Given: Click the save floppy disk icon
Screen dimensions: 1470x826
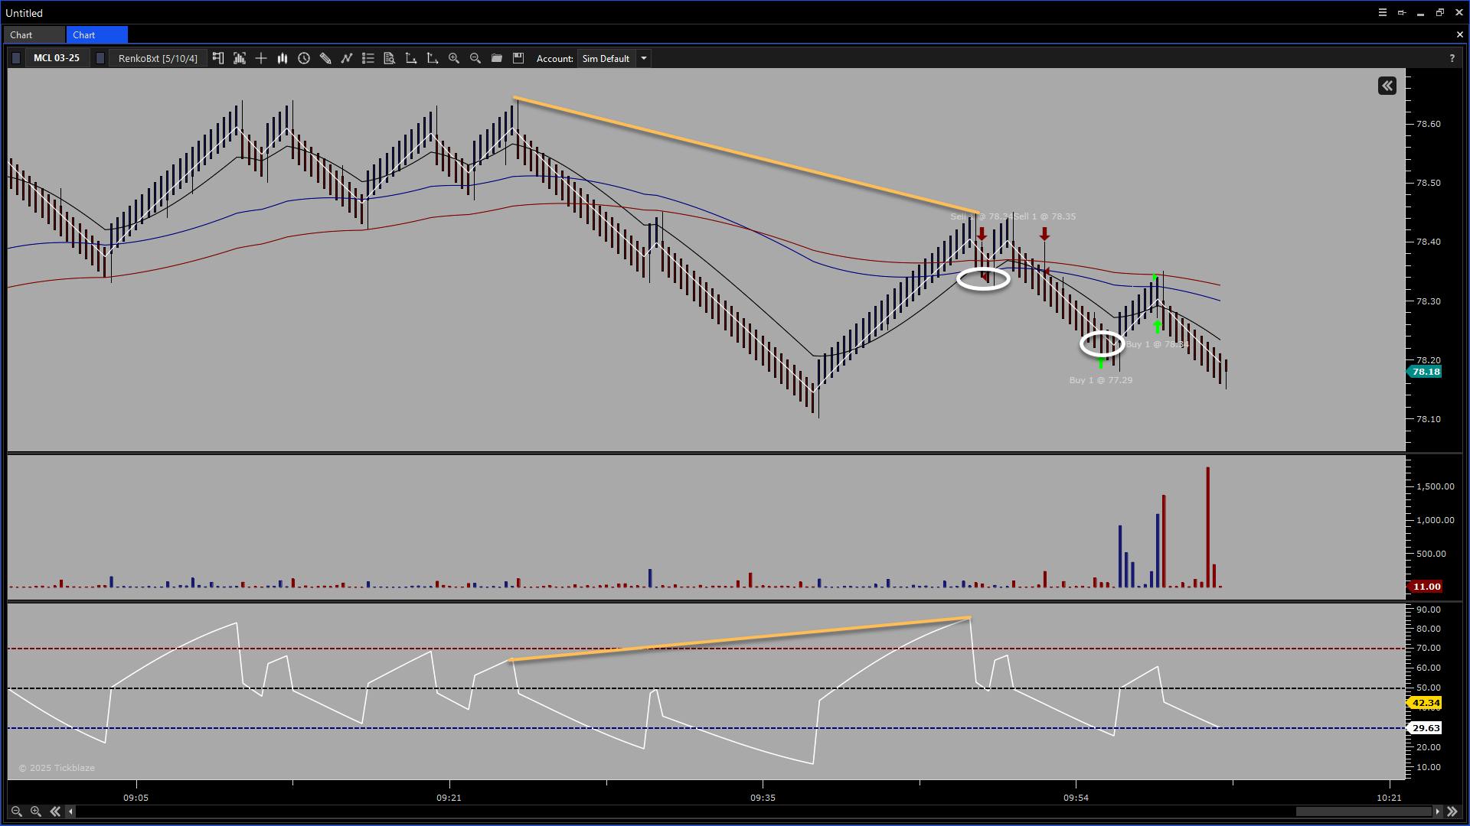Looking at the screenshot, I should pos(518,58).
